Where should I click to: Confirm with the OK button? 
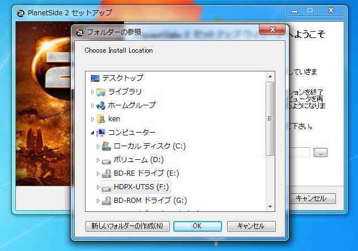click(197, 226)
